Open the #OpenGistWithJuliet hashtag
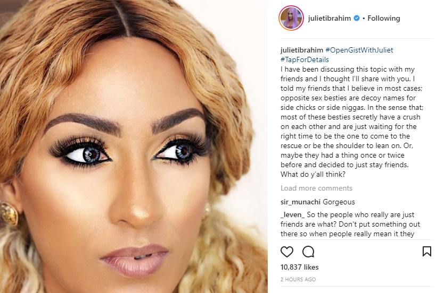This screenshot has height=293, width=436. (359, 50)
